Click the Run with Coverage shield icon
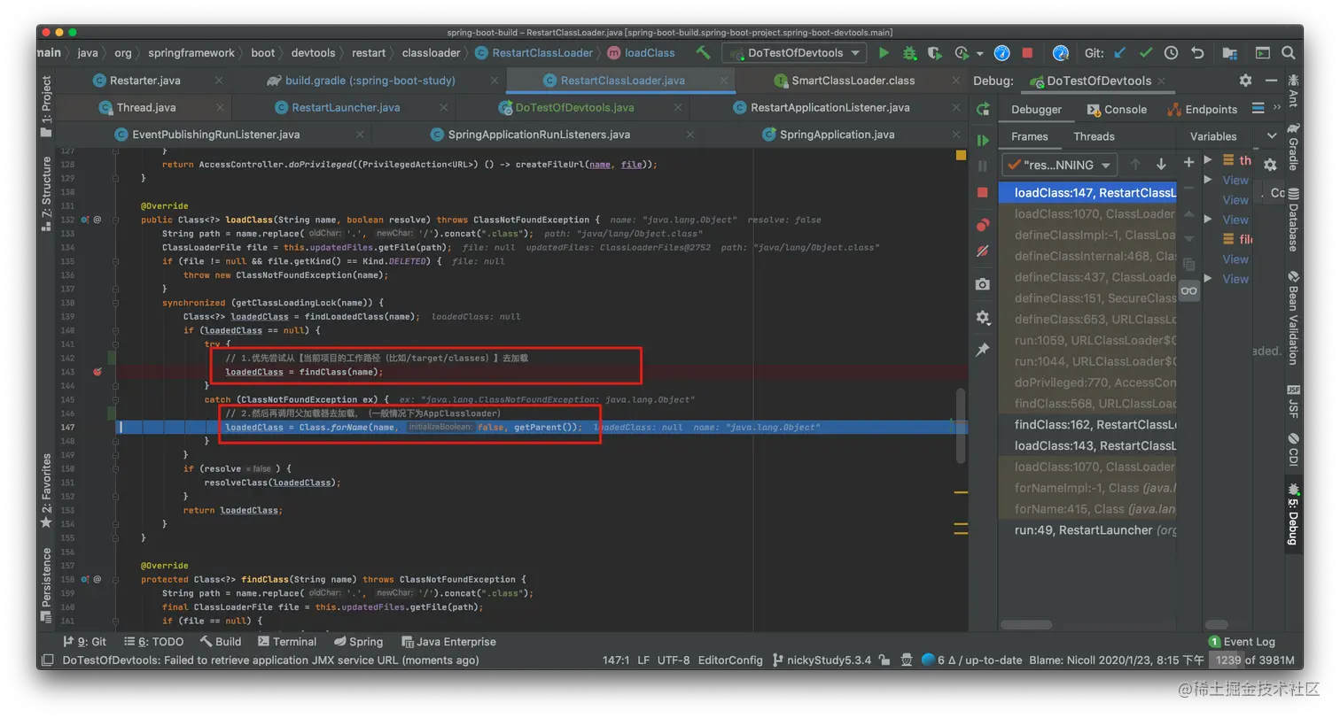Viewport: 1340px width, 718px height. click(x=934, y=52)
